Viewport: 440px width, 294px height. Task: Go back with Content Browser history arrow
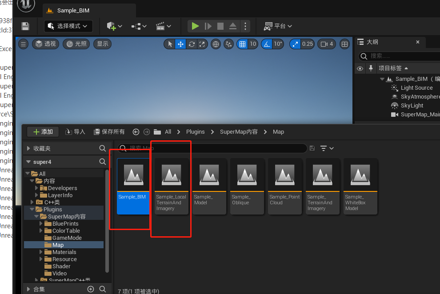click(136, 132)
